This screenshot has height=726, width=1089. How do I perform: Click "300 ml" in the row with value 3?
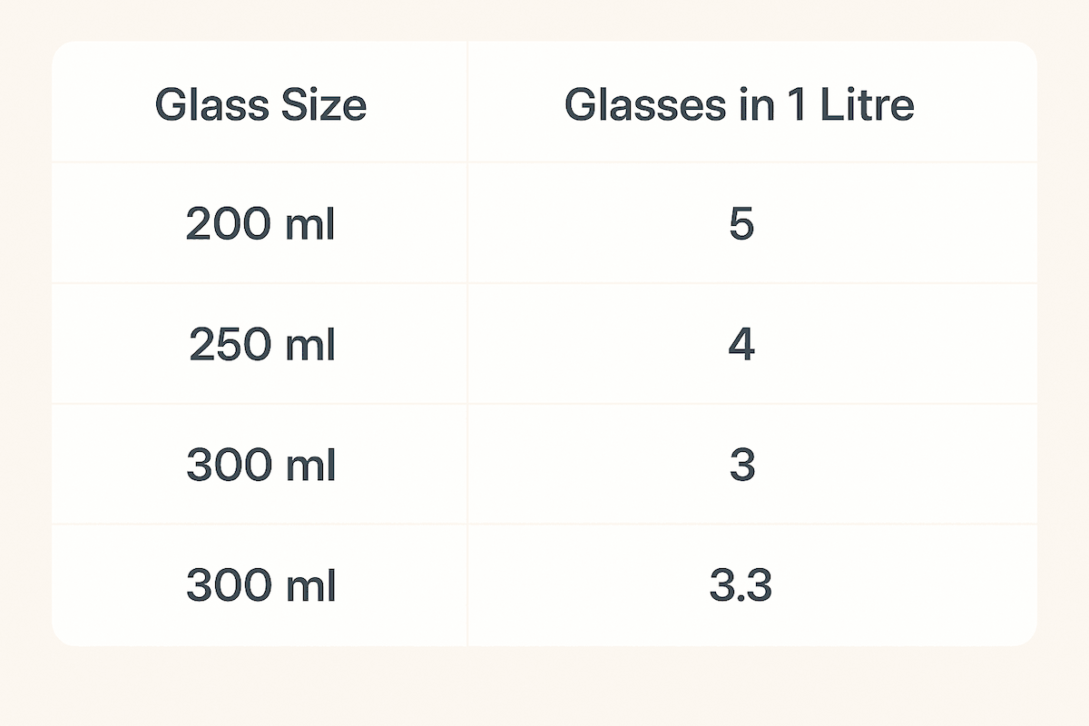261,466
